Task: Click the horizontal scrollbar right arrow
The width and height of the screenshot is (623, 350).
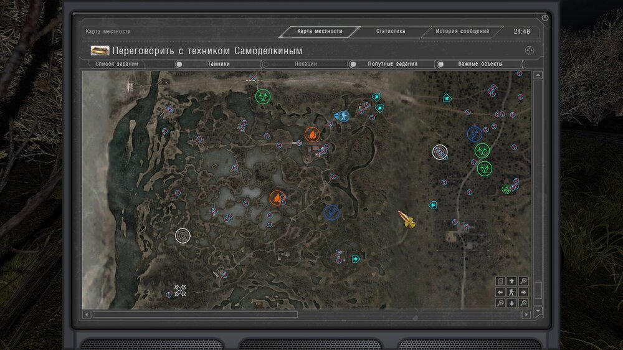Action: pos(526,315)
